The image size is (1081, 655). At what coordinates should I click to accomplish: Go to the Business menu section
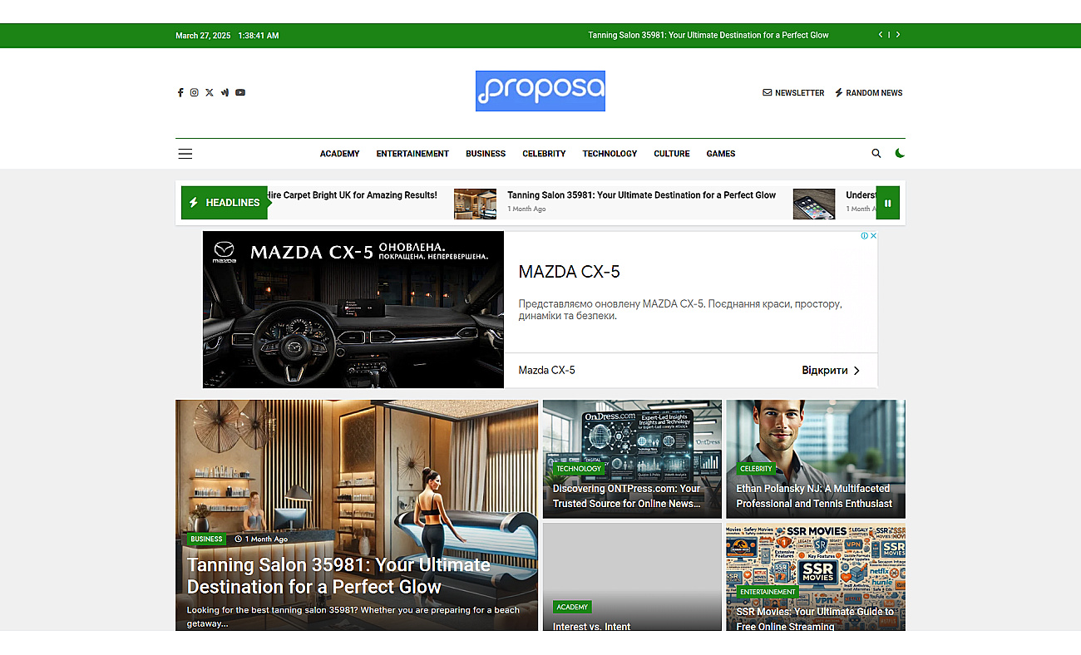pyautogui.click(x=486, y=154)
